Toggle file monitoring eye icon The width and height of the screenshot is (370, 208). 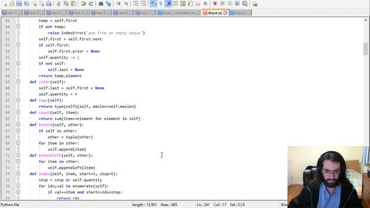pos(205,3)
